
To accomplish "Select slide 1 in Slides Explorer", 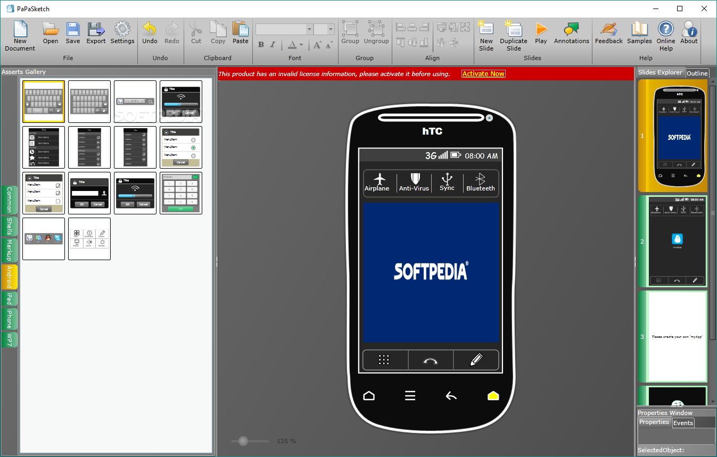I will [x=673, y=136].
